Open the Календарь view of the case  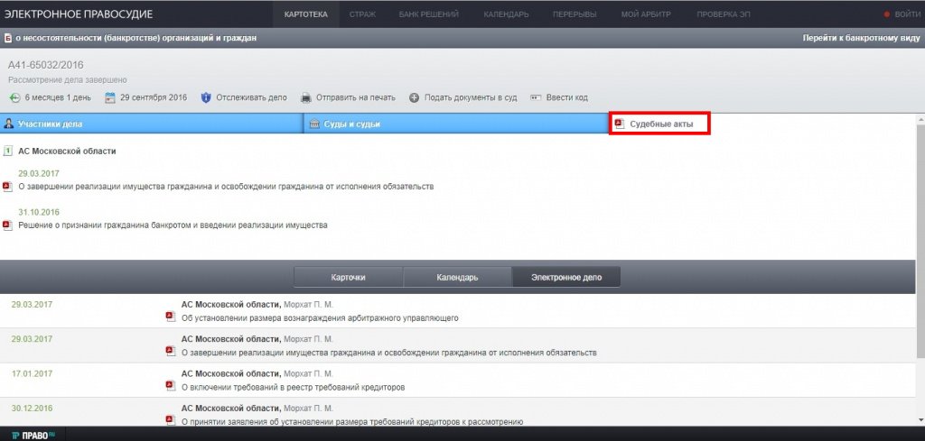(x=456, y=277)
